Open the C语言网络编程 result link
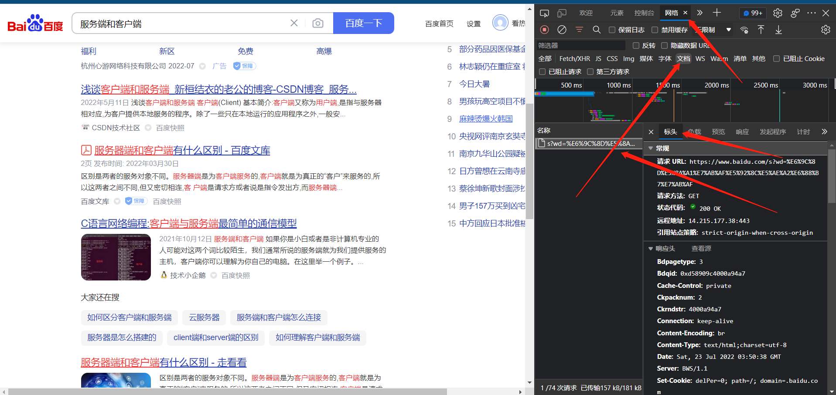 [189, 223]
